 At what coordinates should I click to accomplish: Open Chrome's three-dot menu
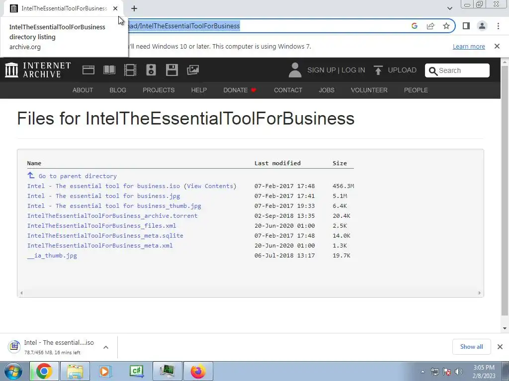tap(498, 26)
